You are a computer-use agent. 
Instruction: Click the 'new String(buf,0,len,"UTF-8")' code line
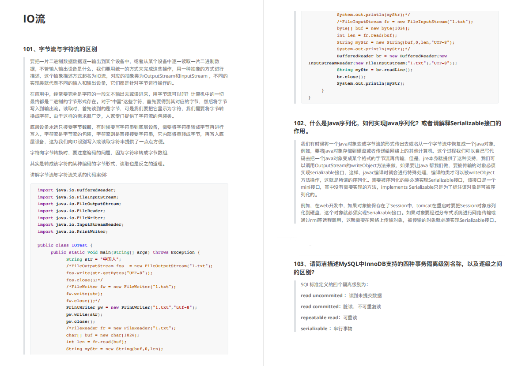(x=396, y=42)
